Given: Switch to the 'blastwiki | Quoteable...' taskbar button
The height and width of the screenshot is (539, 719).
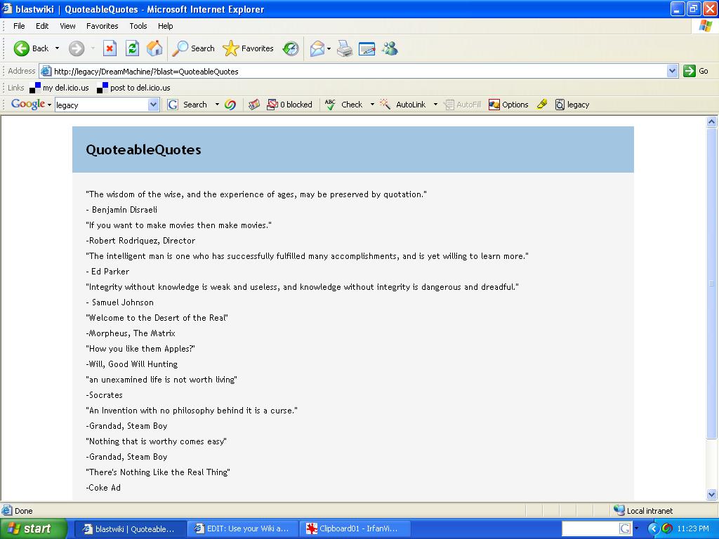Looking at the screenshot, I should [x=129, y=529].
